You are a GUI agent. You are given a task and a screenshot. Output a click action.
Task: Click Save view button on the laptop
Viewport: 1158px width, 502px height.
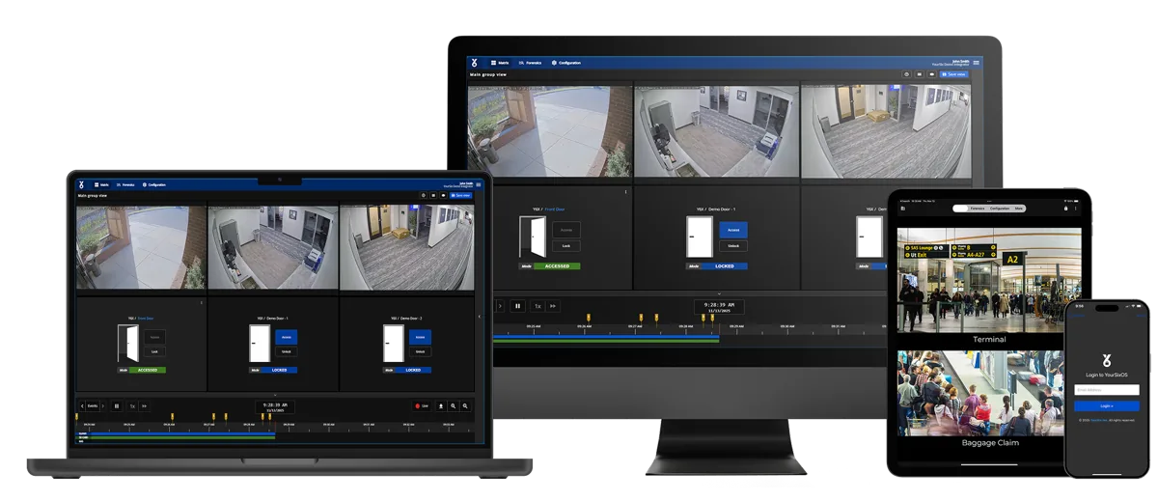tap(461, 195)
